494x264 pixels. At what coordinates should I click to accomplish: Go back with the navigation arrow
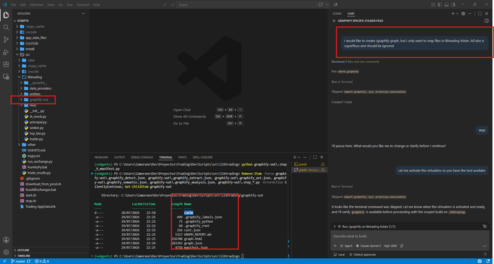165,5
